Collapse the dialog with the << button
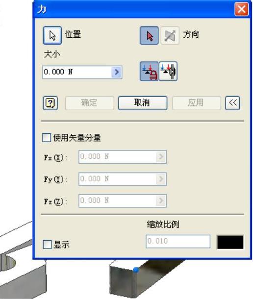253x299 pixels. (x=232, y=103)
